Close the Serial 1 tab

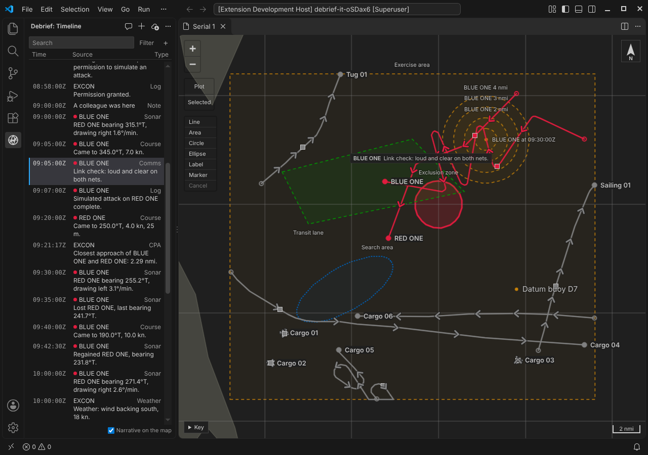[223, 26]
